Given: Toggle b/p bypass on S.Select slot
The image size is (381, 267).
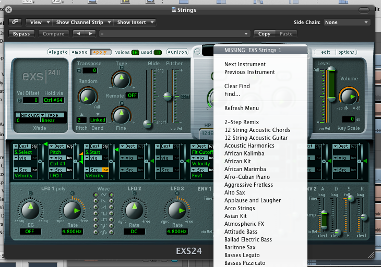Looking at the screenshot, I should [34, 147].
